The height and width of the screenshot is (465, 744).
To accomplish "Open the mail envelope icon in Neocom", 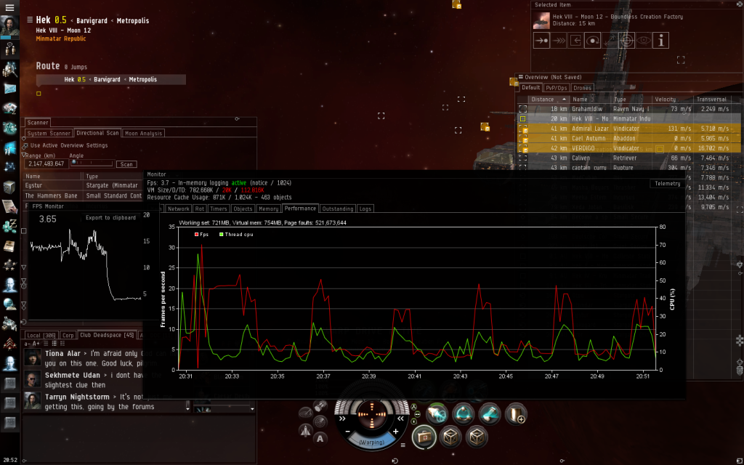I will coord(10,89).
